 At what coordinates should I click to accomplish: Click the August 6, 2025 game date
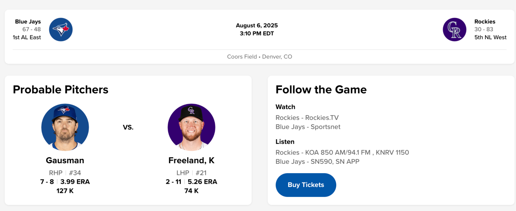coord(257,25)
